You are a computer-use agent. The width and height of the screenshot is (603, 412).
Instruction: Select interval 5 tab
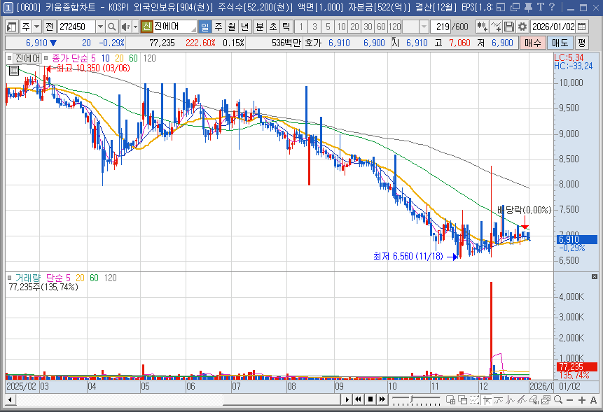(x=328, y=27)
